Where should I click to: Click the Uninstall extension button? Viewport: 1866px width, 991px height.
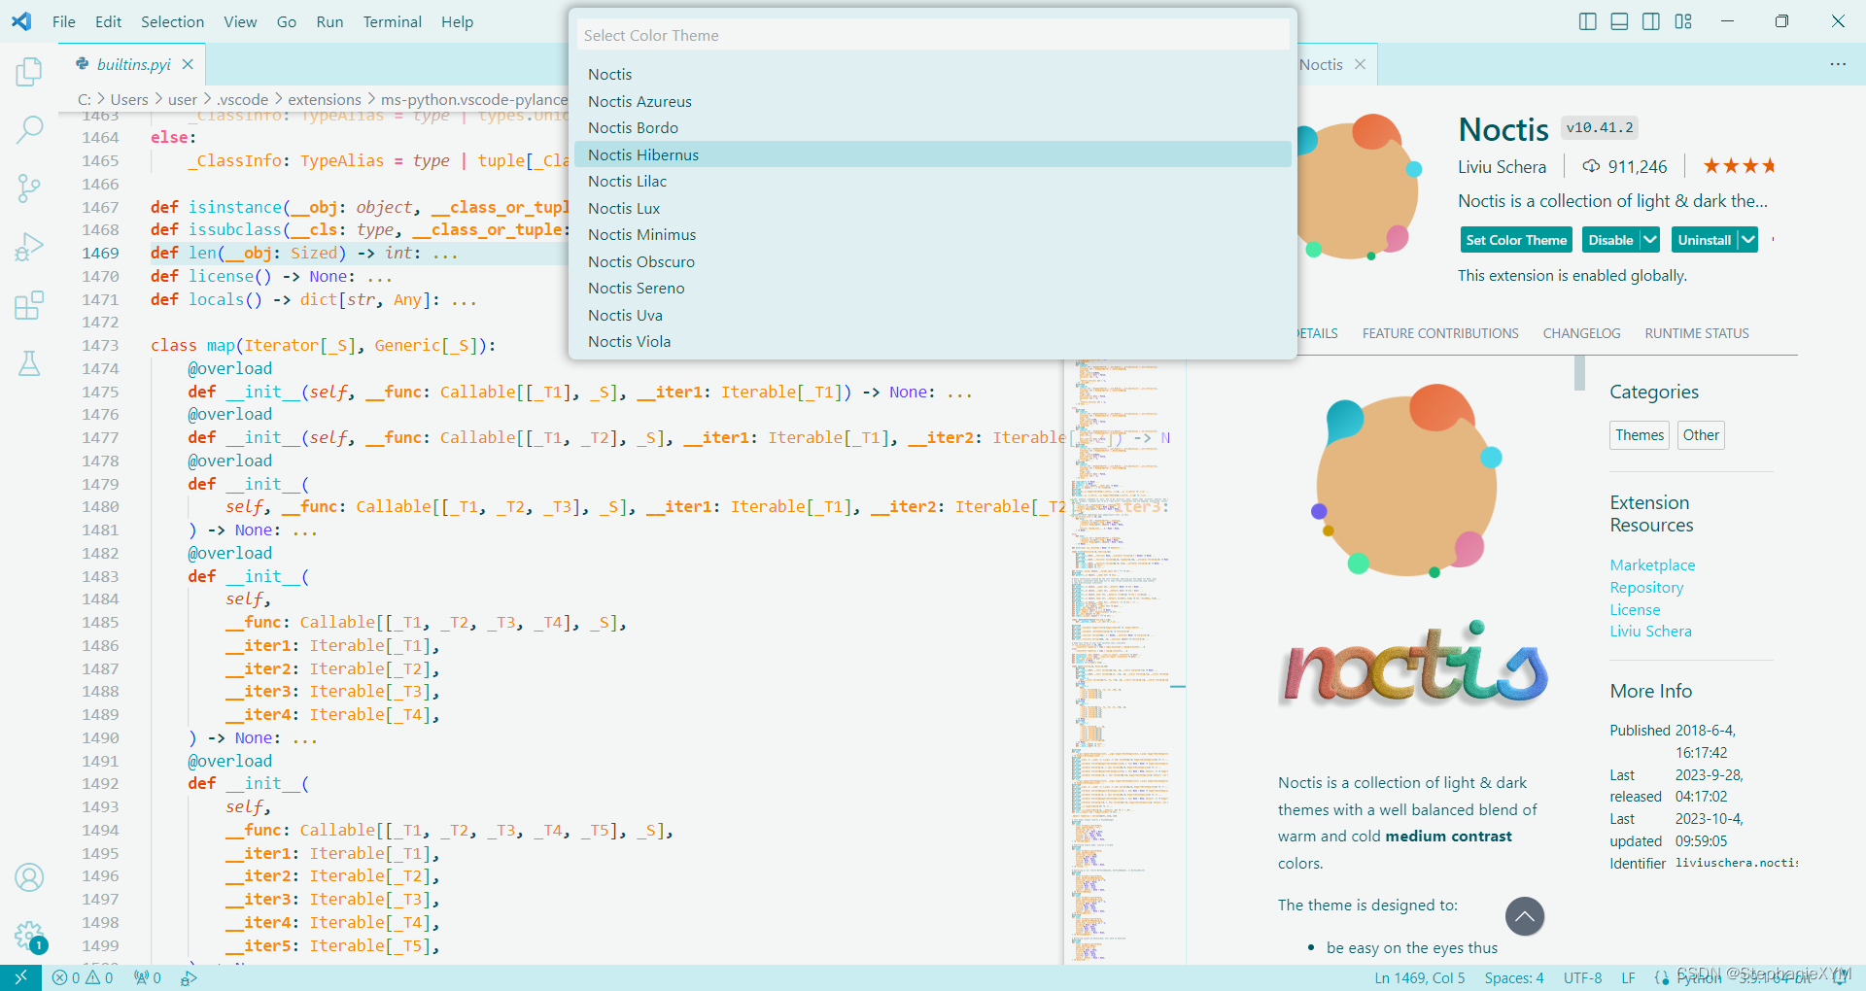point(1705,240)
